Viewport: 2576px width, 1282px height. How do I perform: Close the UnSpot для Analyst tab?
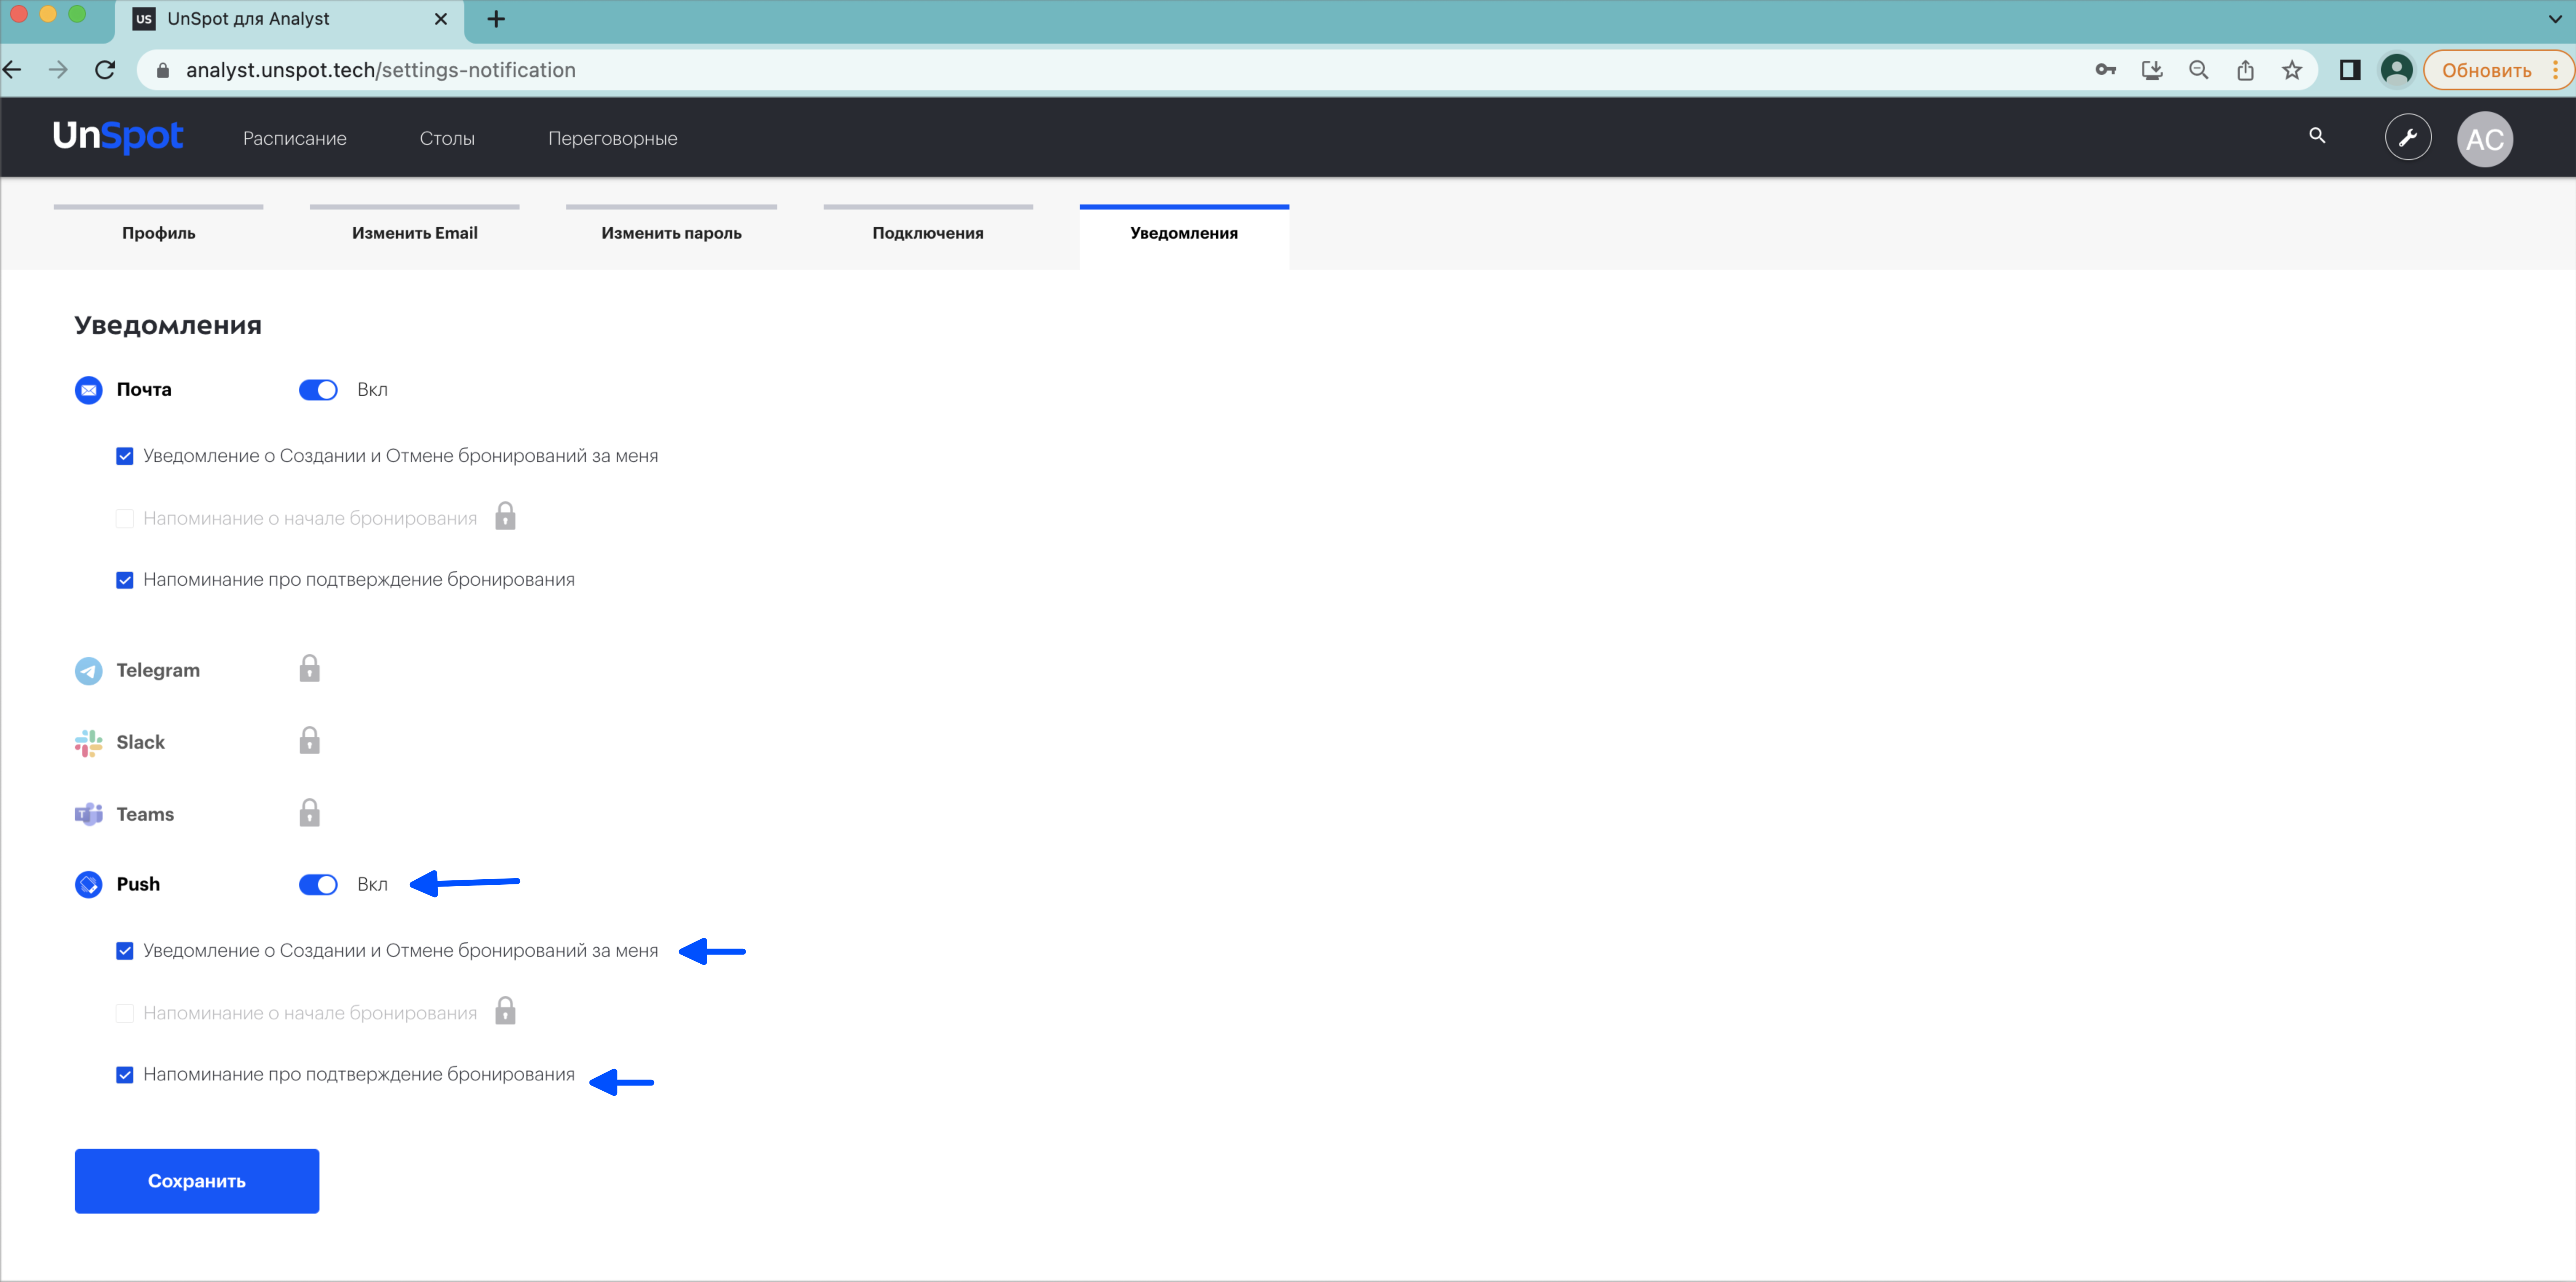(441, 19)
